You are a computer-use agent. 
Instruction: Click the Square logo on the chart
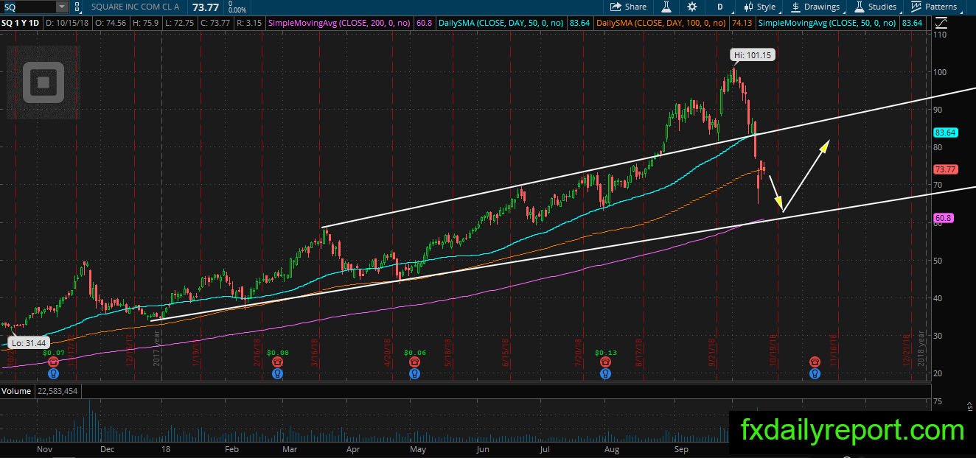point(43,81)
